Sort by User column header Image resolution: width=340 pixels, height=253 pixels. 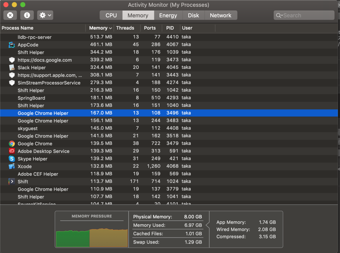pos(197,28)
